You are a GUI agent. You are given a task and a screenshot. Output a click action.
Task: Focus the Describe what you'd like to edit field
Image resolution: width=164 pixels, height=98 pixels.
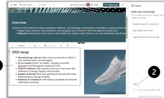click(149, 90)
